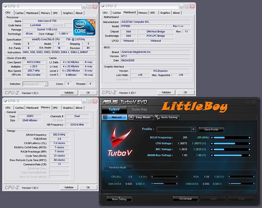Click the TurboV red logo
This screenshot has width=262, height=208.
(120, 141)
